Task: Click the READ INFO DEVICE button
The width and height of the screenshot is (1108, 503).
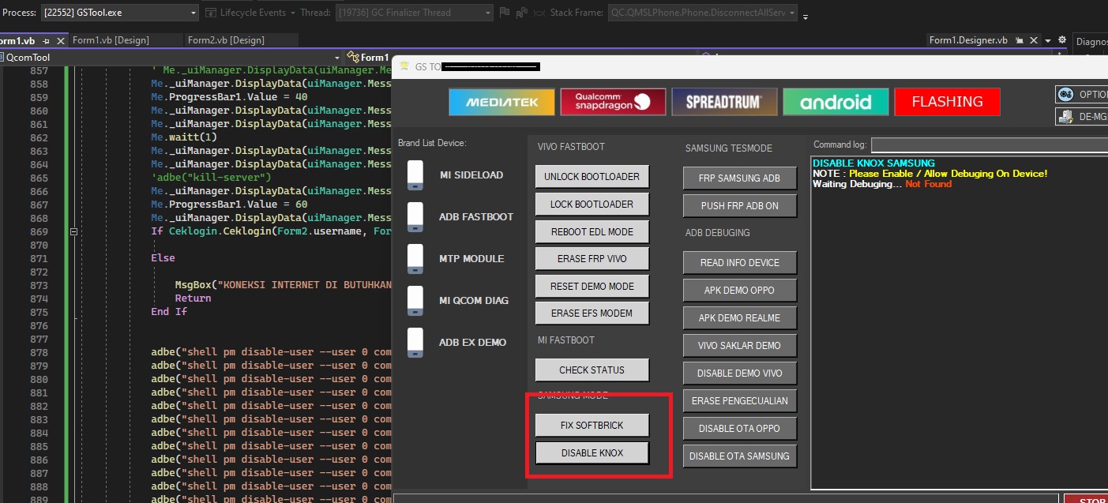Action: coord(740,262)
